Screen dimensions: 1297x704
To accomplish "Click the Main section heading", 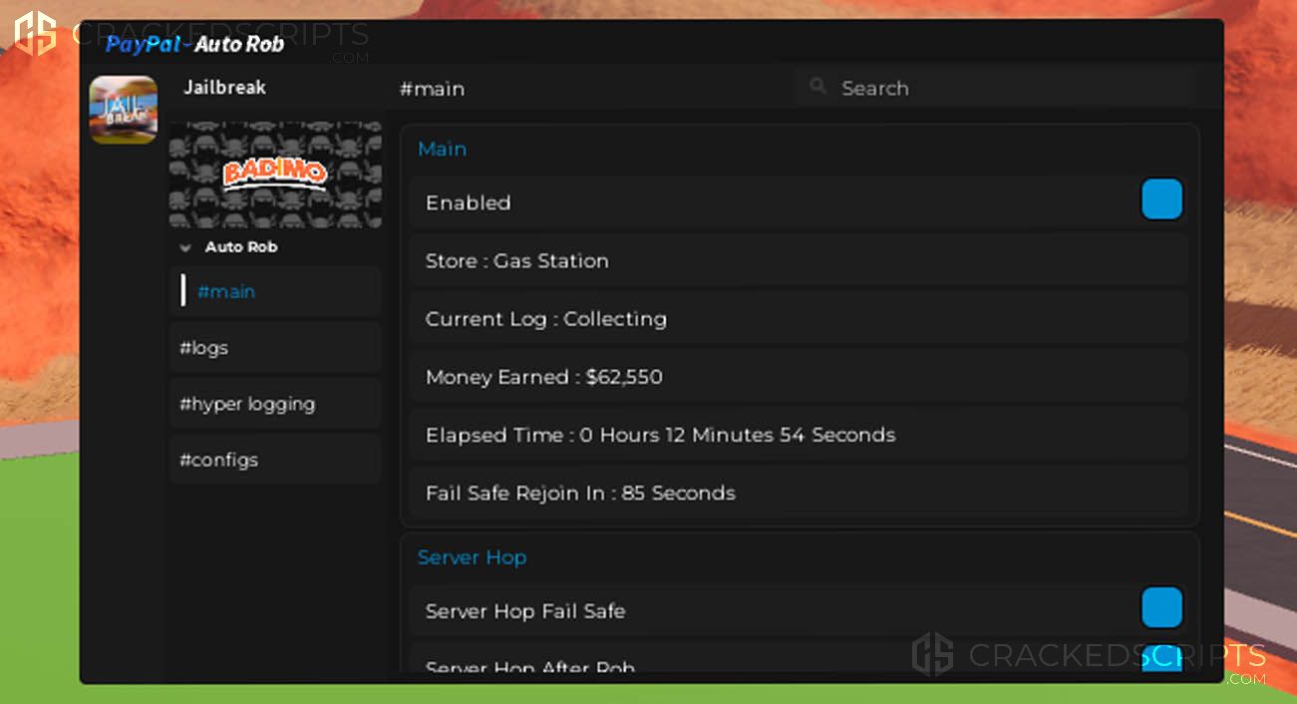I will pyautogui.click(x=442, y=149).
